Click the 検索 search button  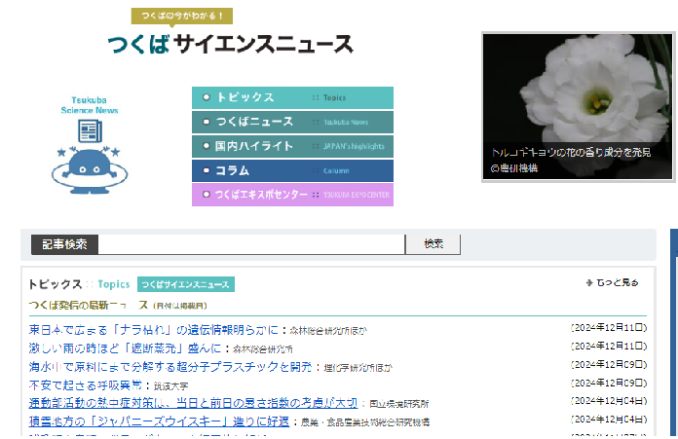(x=433, y=244)
